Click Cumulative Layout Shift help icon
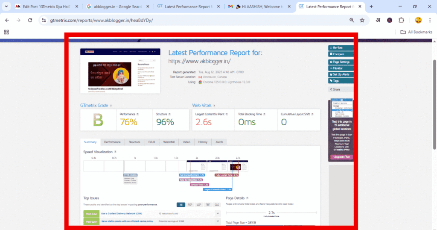 [312, 114]
